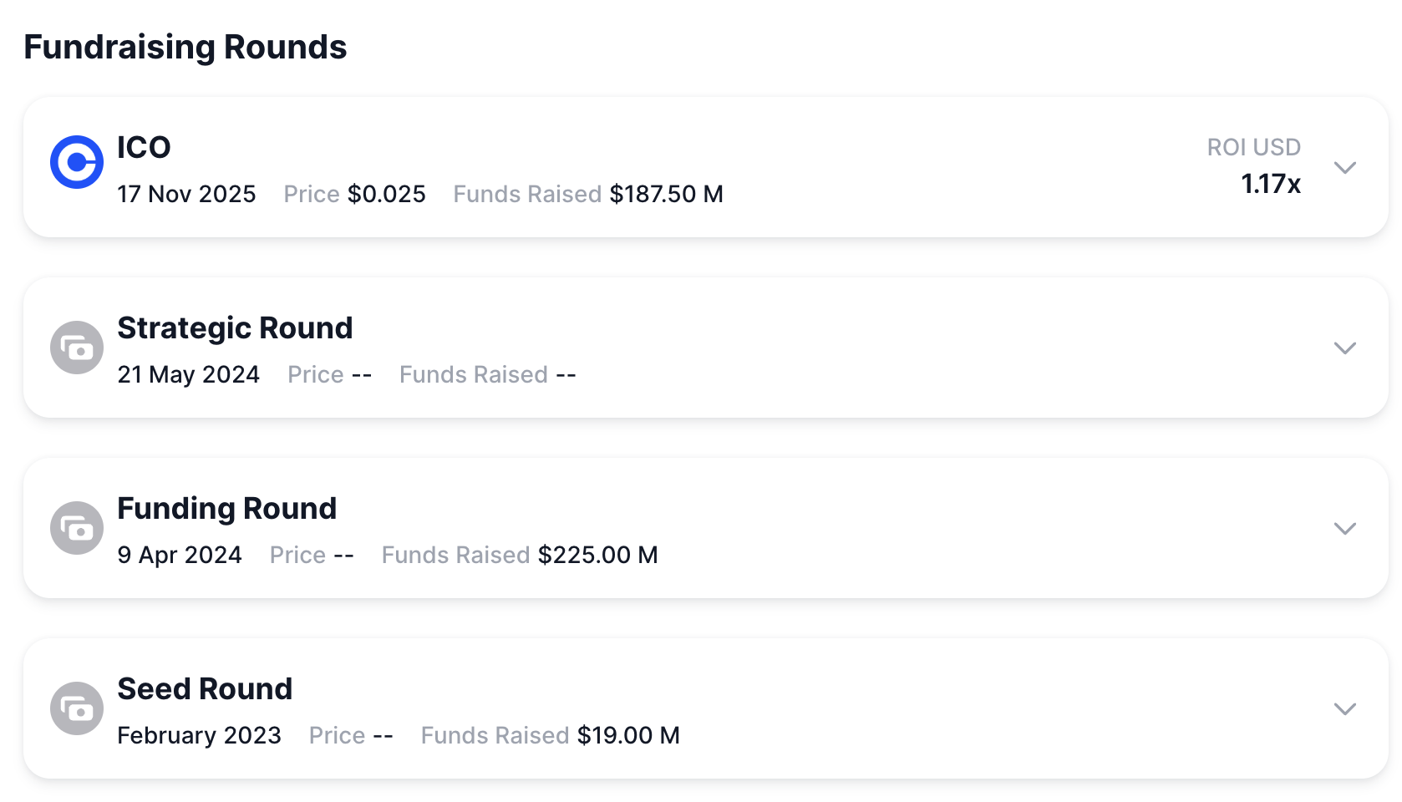Viewport: 1402px width, 802px height.
Task: Click the ICO date 17 Nov 2025
Action: pos(186,194)
